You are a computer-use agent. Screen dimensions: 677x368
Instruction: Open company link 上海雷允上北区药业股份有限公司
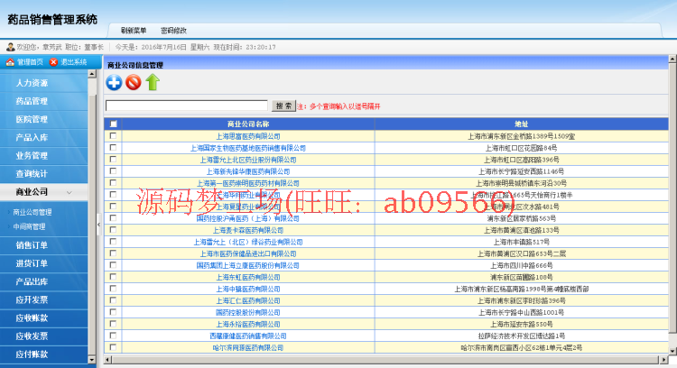(248, 160)
